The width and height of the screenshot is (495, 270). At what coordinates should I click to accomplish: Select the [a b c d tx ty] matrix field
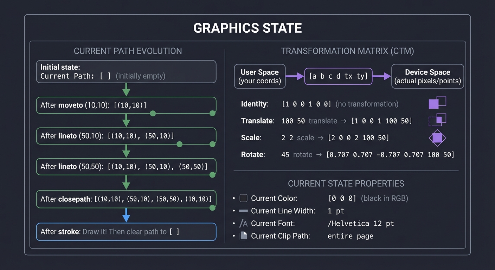pyautogui.click(x=338, y=76)
